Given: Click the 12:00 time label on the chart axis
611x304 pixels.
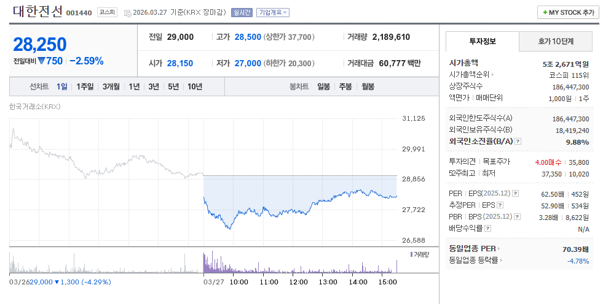Looking at the screenshot, I should point(299,282).
